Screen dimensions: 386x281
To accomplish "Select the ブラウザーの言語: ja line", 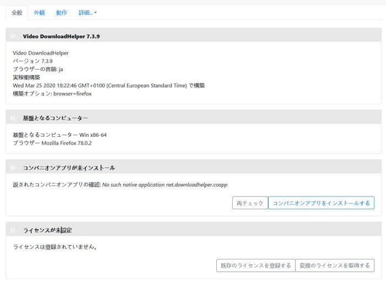I will click(x=38, y=69).
